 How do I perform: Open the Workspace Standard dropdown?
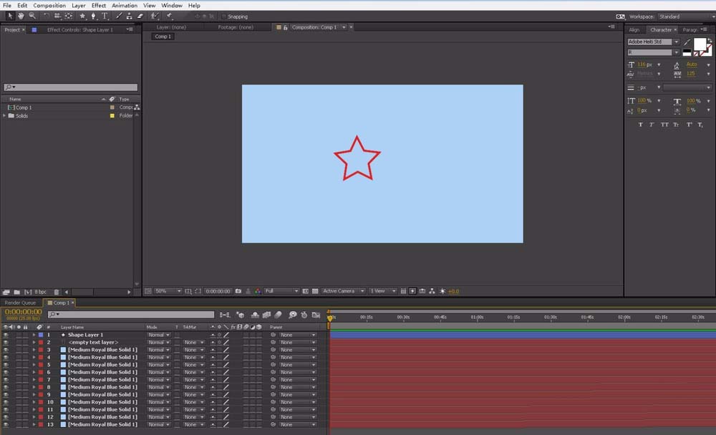[x=687, y=16]
